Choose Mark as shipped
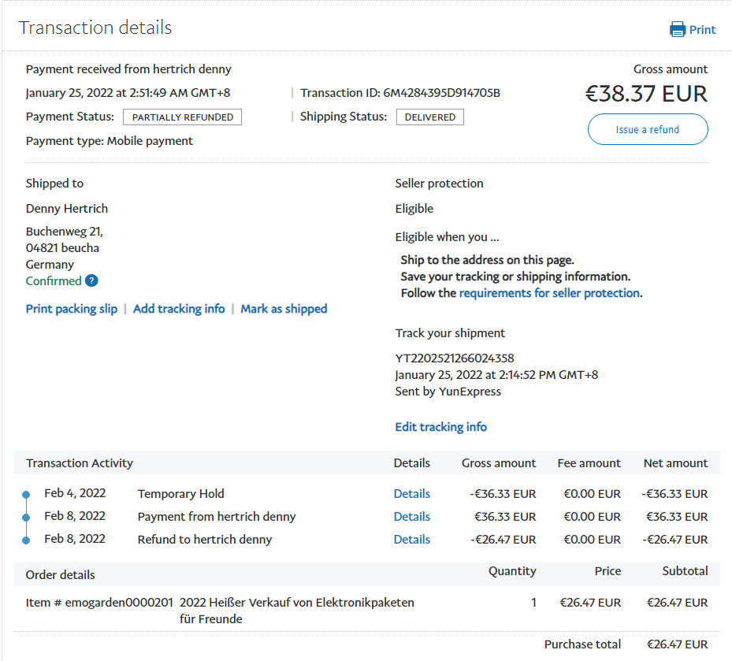This screenshot has width=732, height=661. coord(284,309)
